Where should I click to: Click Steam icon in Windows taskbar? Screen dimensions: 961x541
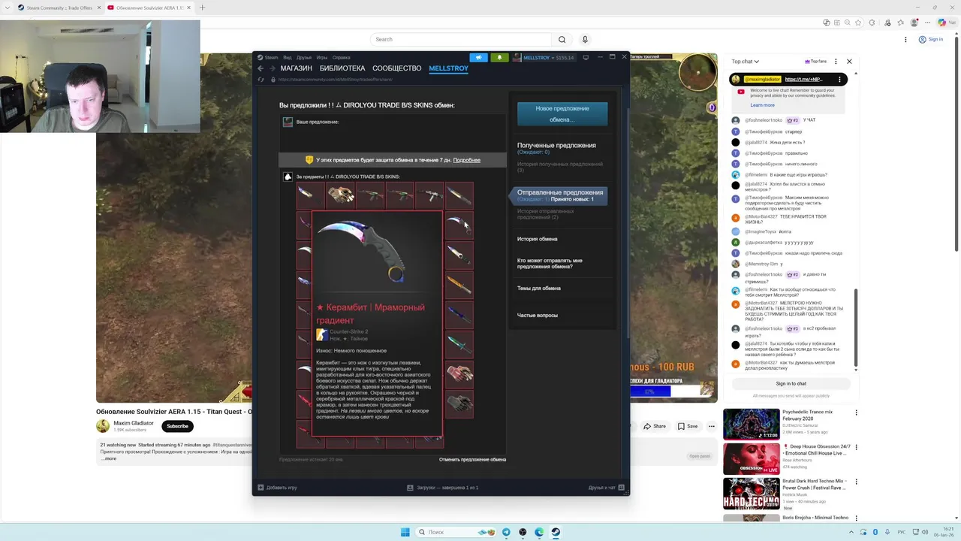tap(556, 532)
